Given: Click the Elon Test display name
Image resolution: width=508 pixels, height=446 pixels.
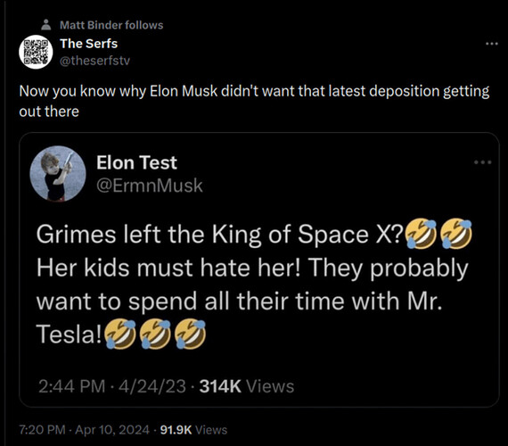Looking at the screenshot, I should pyautogui.click(x=136, y=162).
